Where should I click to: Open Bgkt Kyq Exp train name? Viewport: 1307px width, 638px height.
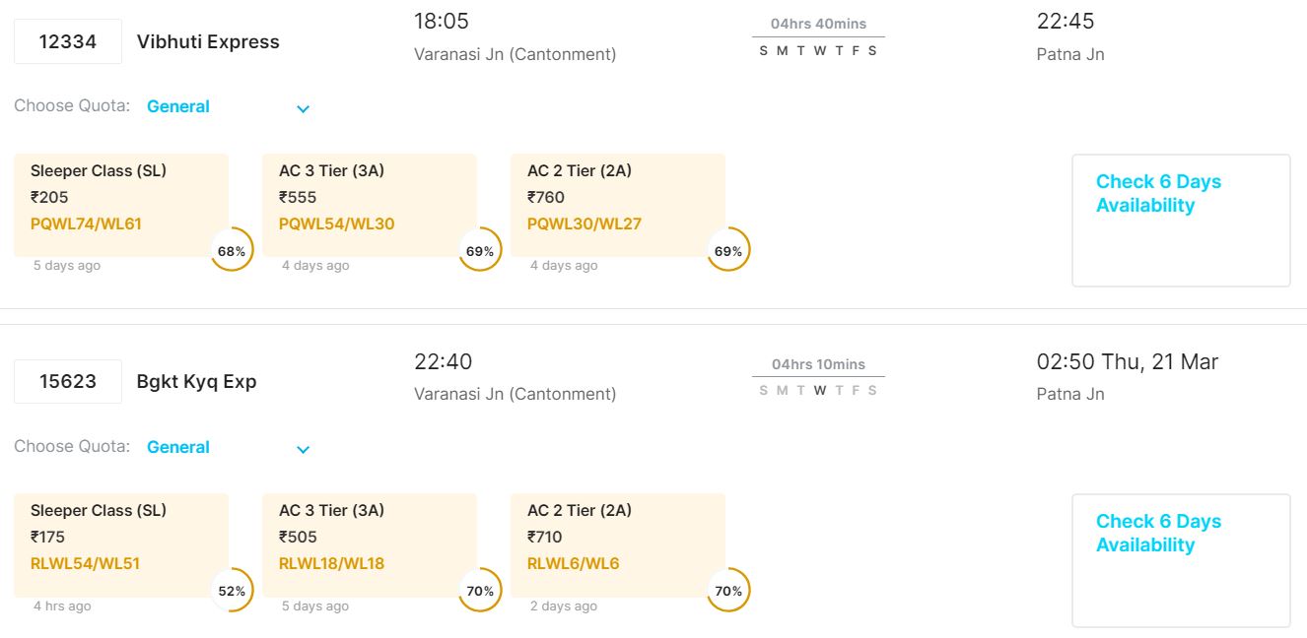196,382
